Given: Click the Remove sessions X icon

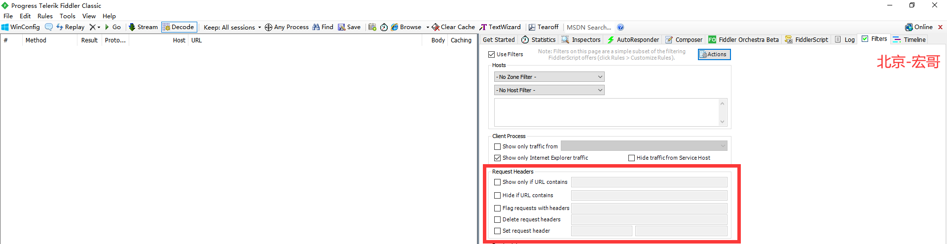Looking at the screenshot, I should tap(92, 27).
